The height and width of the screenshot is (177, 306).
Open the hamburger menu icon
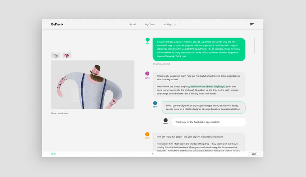click(x=252, y=24)
